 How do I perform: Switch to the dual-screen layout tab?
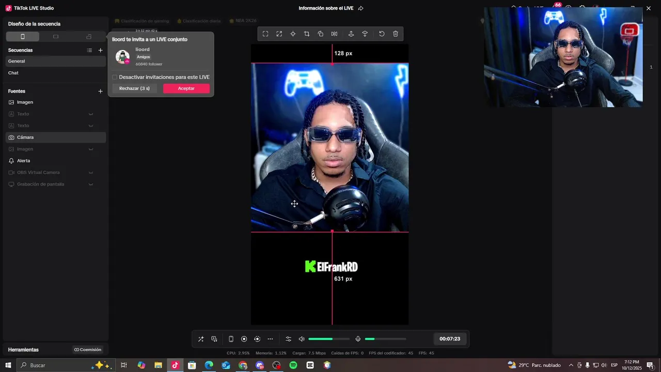click(x=89, y=36)
